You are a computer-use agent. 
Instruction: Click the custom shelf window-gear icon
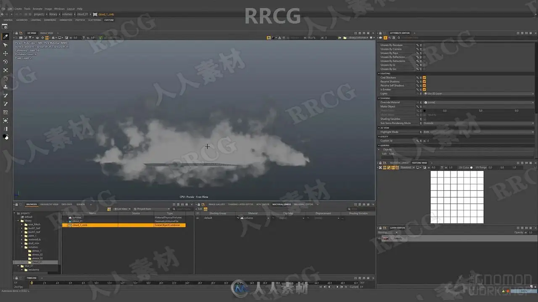(5, 26)
